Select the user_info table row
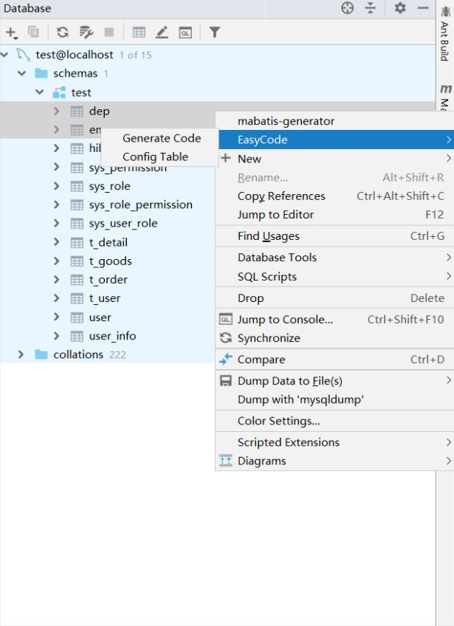This screenshot has height=626, width=454. tap(112, 336)
